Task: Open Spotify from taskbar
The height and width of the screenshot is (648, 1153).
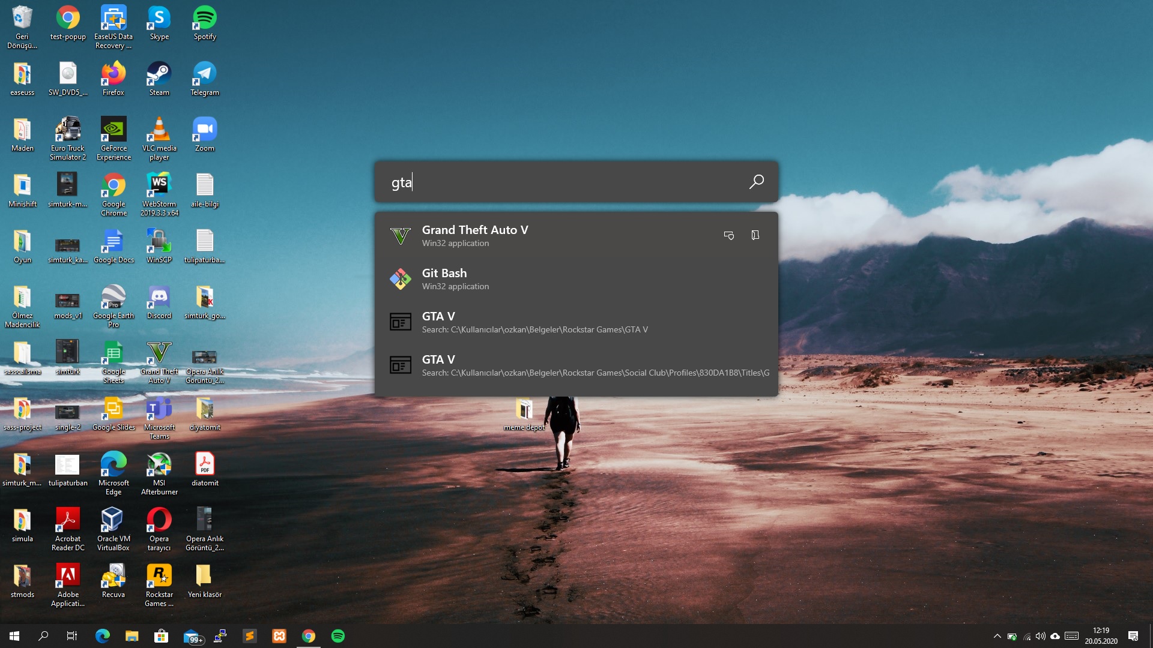Action: point(338,636)
